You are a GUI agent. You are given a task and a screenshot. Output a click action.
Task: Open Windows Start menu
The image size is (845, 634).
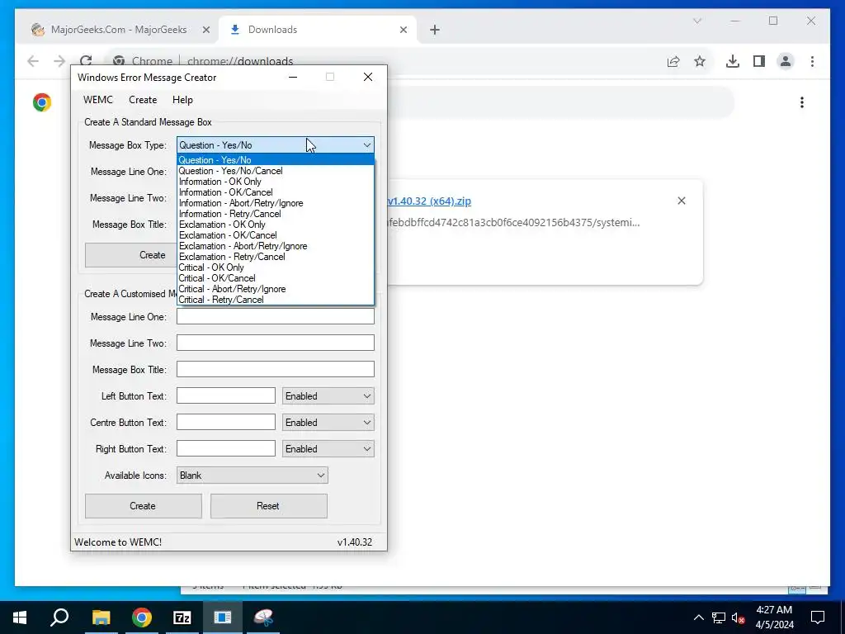[x=20, y=617]
